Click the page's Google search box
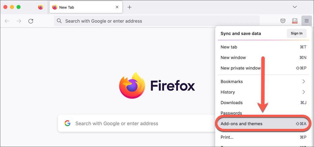This screenshot has width=314, height=147. pos(136,123)
